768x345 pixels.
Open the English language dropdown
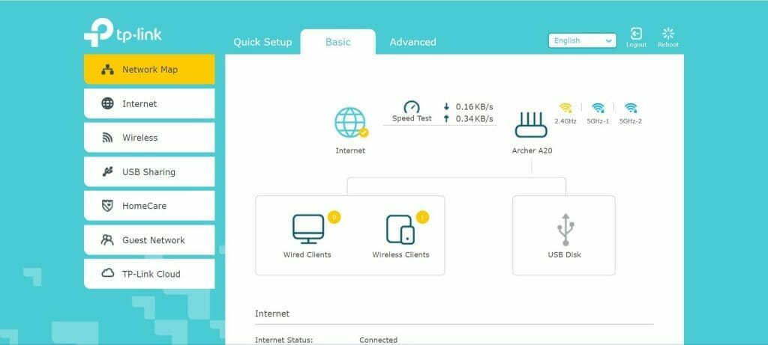tap(582, 40)
